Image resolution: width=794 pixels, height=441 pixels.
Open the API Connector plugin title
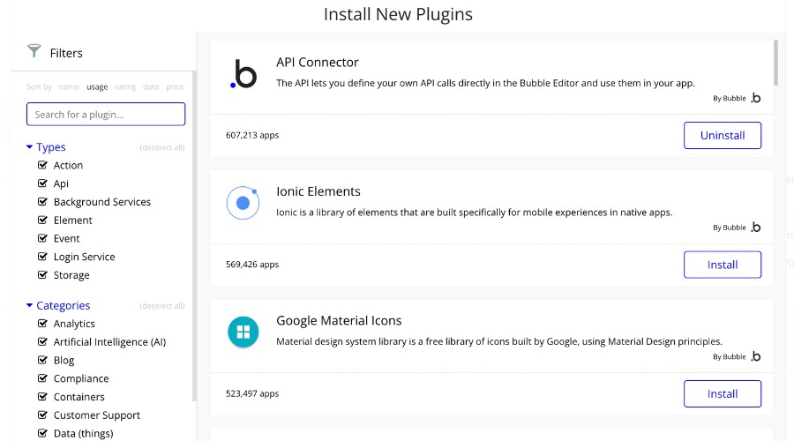tap(317, 63)
